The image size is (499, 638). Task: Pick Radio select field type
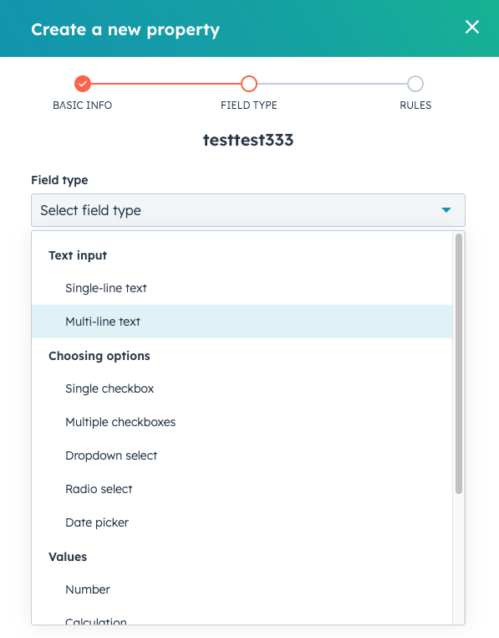tap(242, 489)
